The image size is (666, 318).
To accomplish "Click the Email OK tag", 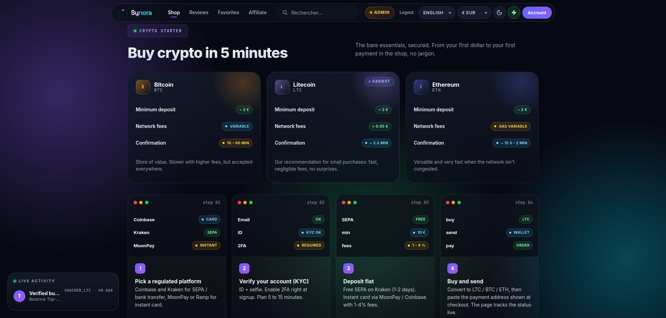I will click(318, 220).
